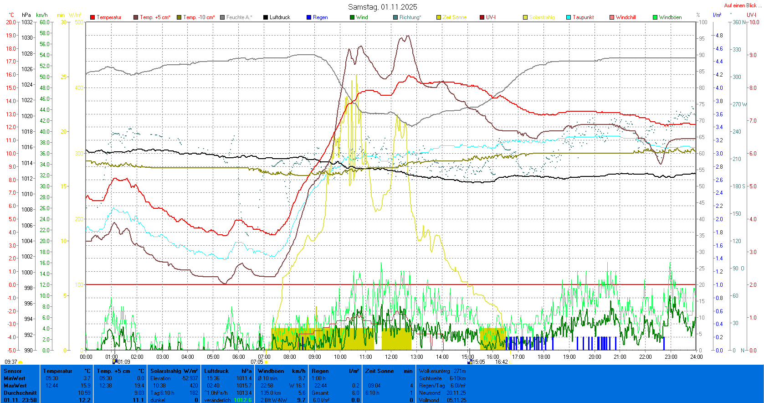
Task: Click the sun icon beside 09:37
Action: pos(21,362)
